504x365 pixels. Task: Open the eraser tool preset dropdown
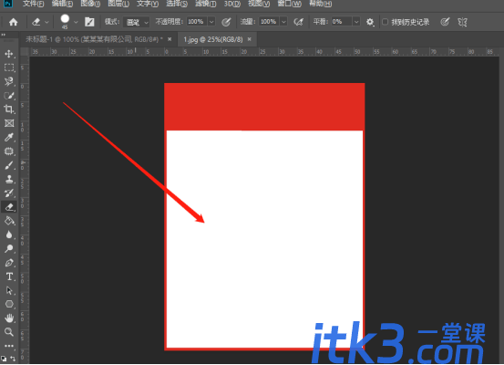(46, 22)
